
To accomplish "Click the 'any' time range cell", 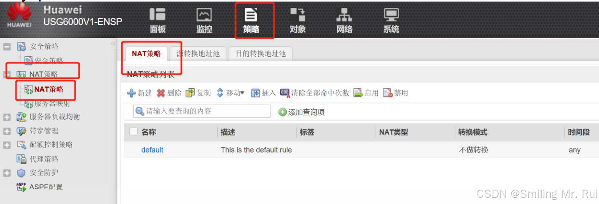I will point(574,150).
